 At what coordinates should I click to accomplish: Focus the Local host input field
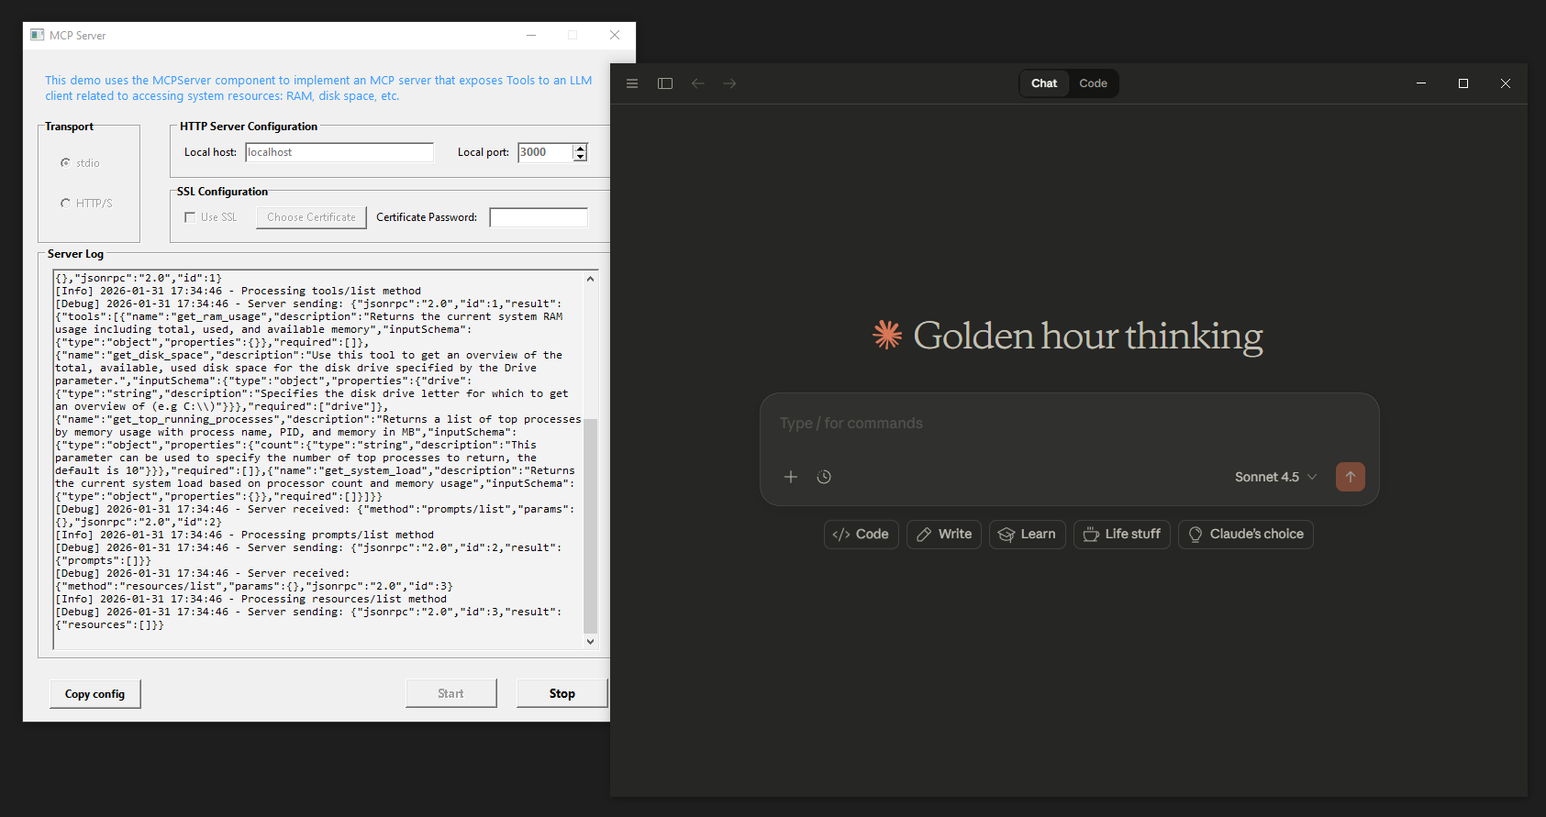pos(339,152)
